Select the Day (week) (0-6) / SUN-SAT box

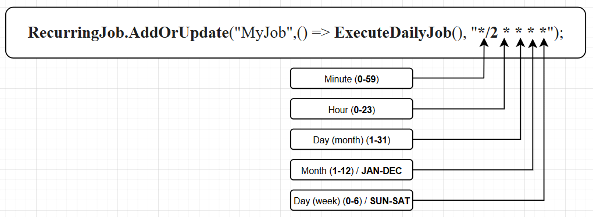tap(351, 200)
